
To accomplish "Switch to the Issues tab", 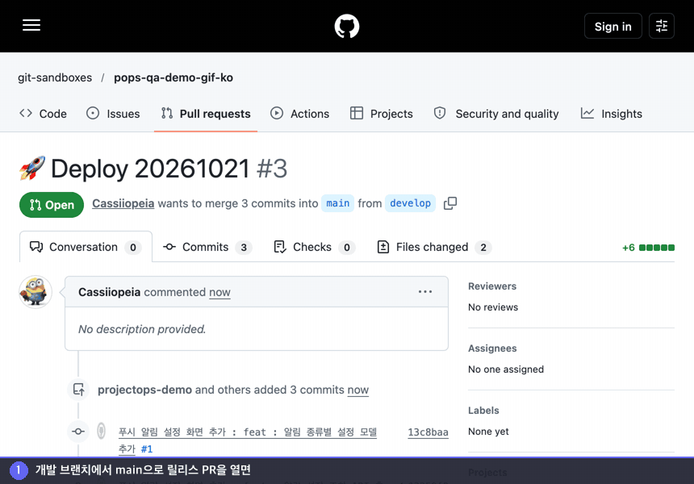I will [113, 114].
